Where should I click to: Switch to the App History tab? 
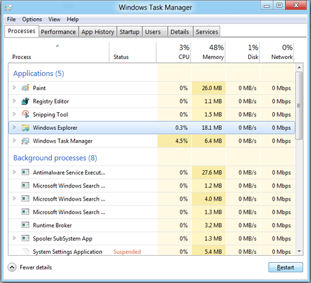click(x=98, y=32)
